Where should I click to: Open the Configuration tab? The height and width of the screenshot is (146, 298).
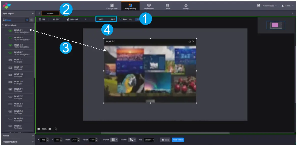coord(112,6)
